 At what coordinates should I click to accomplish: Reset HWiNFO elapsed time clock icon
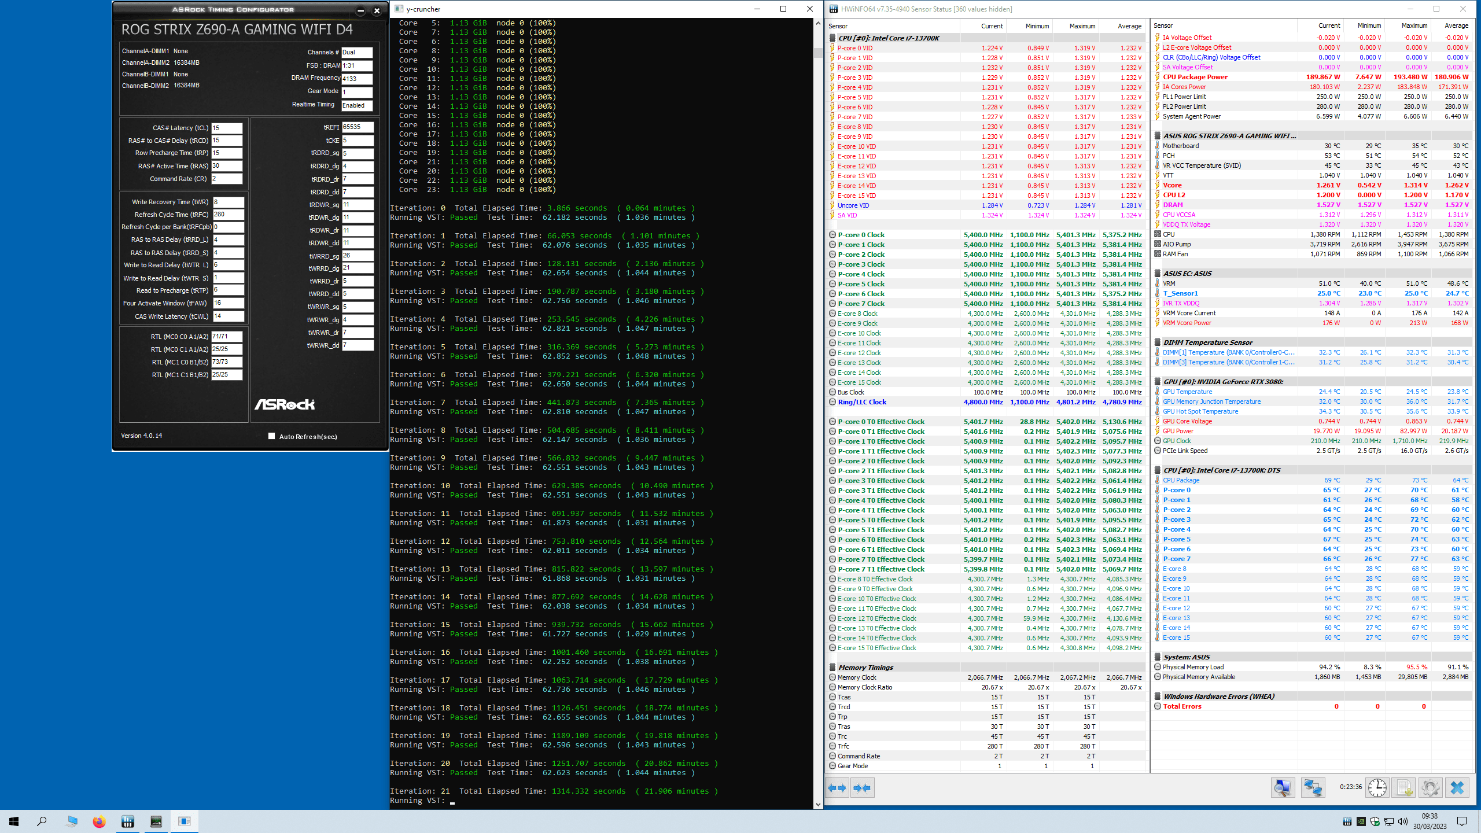1377,788
